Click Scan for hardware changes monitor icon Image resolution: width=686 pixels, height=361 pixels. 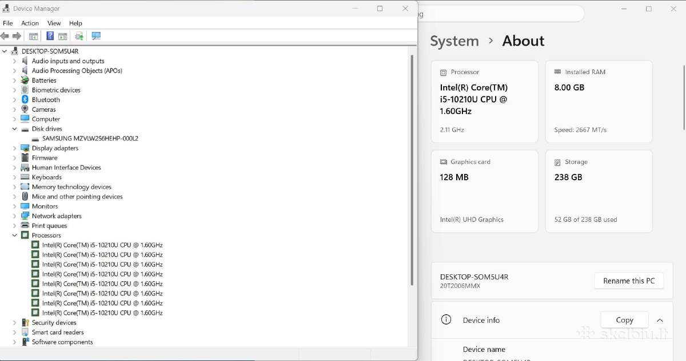(x=96, y=36)
